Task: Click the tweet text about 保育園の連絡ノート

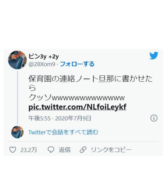Action: [x=90, y=83]
